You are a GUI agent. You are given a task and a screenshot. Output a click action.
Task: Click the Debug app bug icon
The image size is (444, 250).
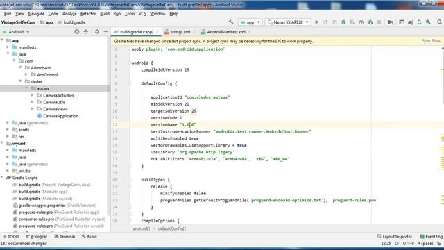point(343,22)
